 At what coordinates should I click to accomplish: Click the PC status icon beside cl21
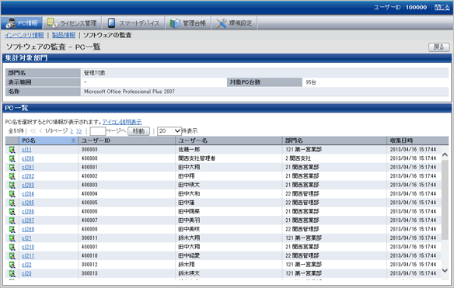click(12, 238)
